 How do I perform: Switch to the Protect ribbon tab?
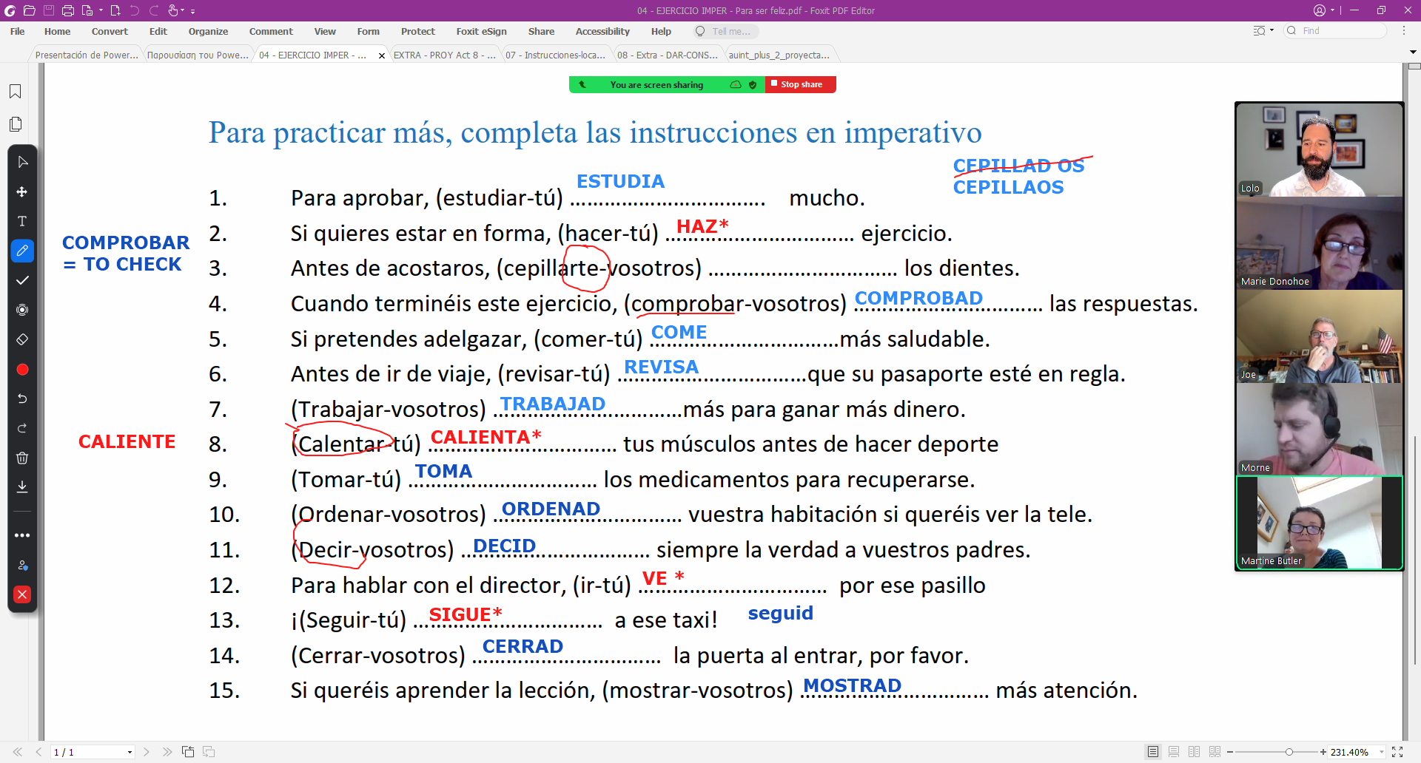coord(417,31)
